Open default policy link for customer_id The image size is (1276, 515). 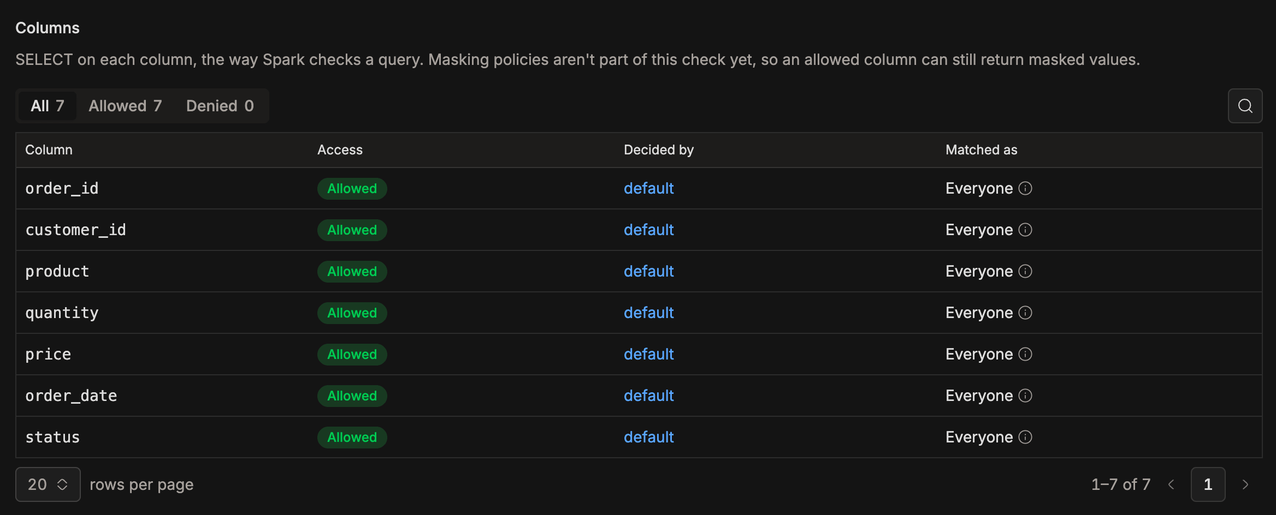coord(648,230)
